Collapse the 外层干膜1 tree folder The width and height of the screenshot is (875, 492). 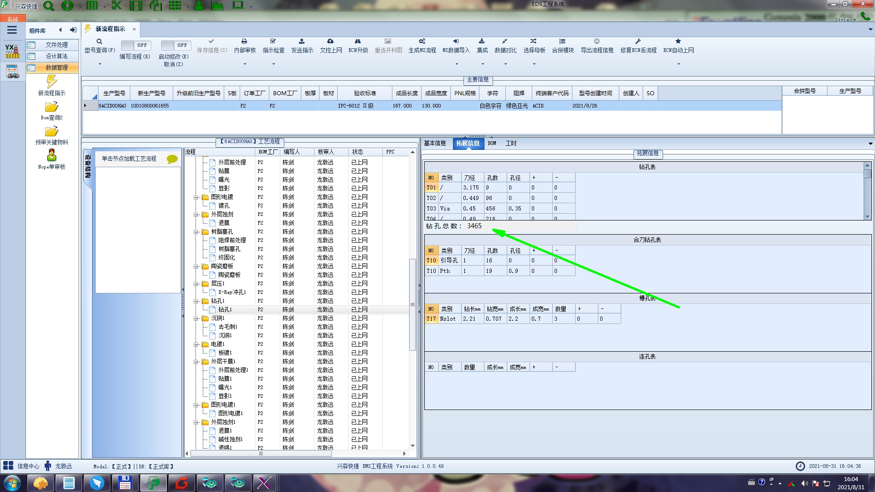tap(196, 362)
